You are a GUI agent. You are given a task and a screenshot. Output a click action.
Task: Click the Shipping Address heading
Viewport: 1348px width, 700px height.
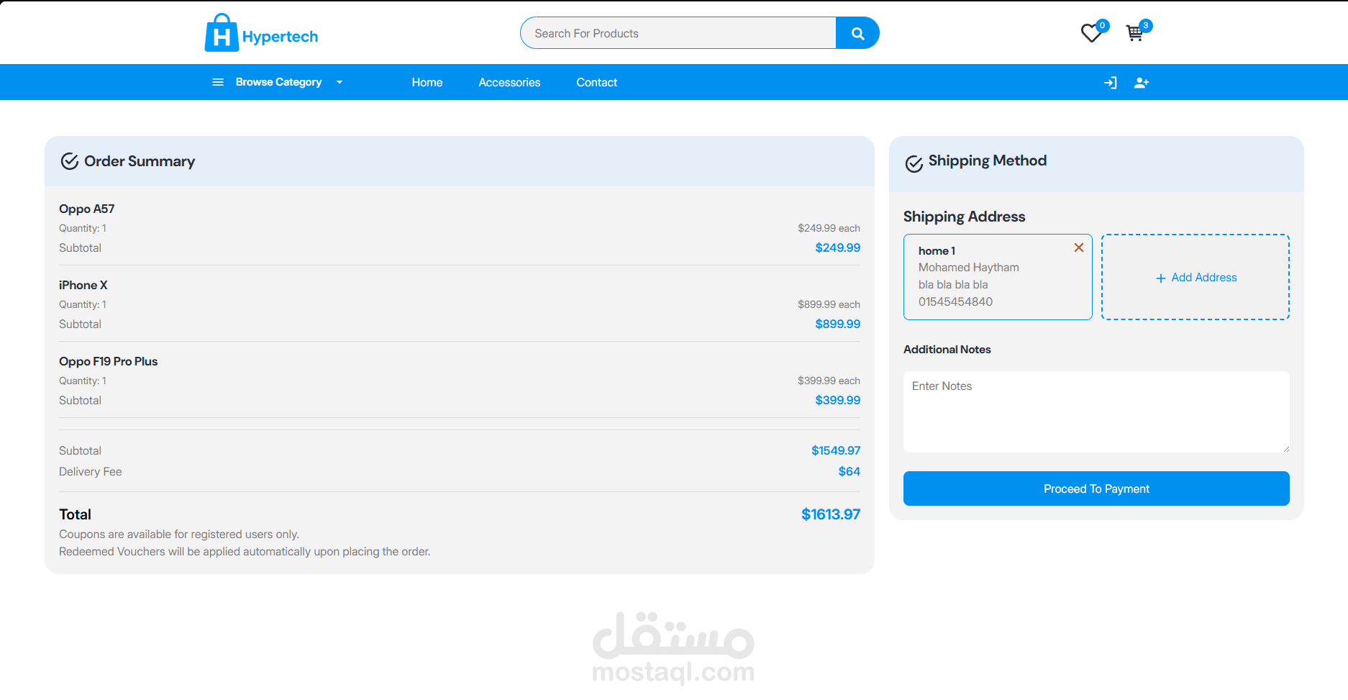(964, 217)
